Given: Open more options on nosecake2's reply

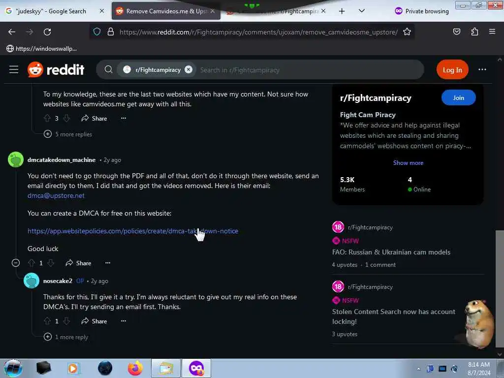Looking at the screenshot, I should [124, 321].
